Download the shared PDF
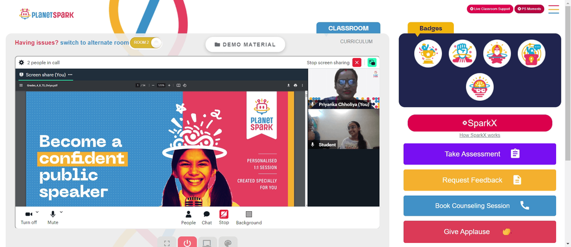 tap(288, 85)
